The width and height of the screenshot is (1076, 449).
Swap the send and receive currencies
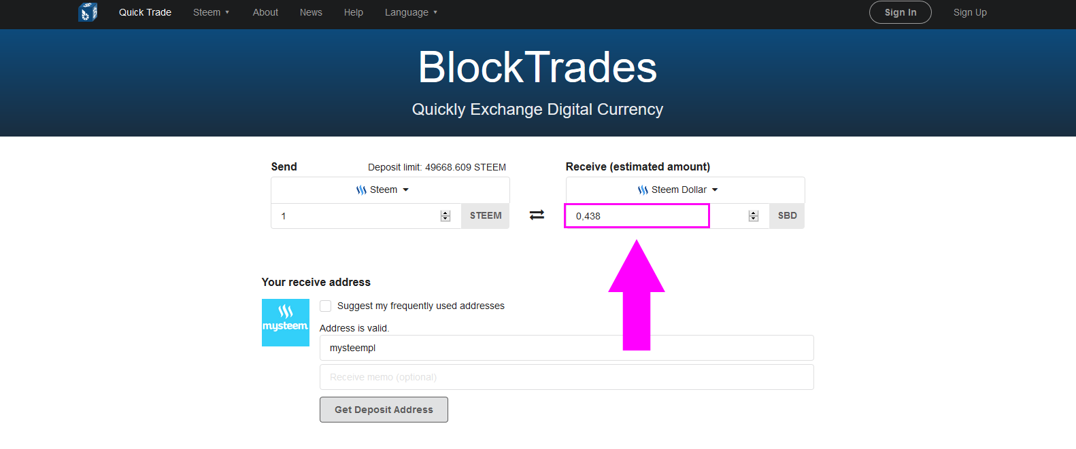tap(537, 215)
